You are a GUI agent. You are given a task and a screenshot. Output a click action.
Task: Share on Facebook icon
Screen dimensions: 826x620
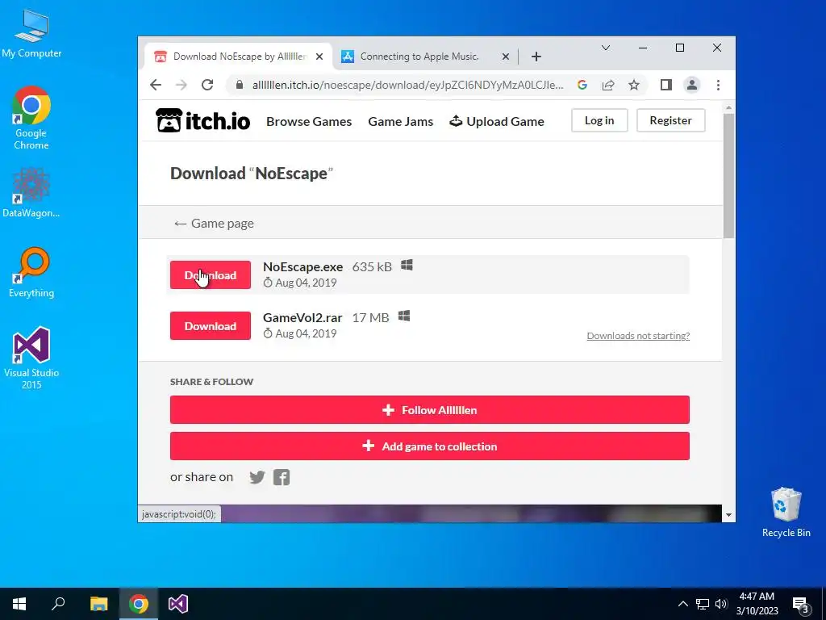pos(282,477)
